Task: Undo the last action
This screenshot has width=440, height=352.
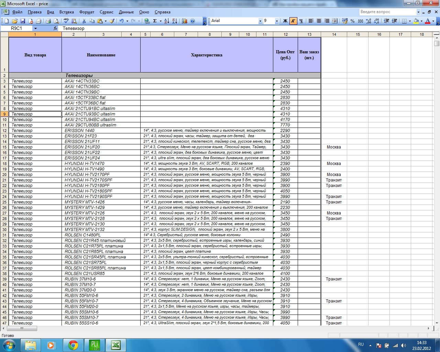Action: pyautogui.click(x=122, y=21)
